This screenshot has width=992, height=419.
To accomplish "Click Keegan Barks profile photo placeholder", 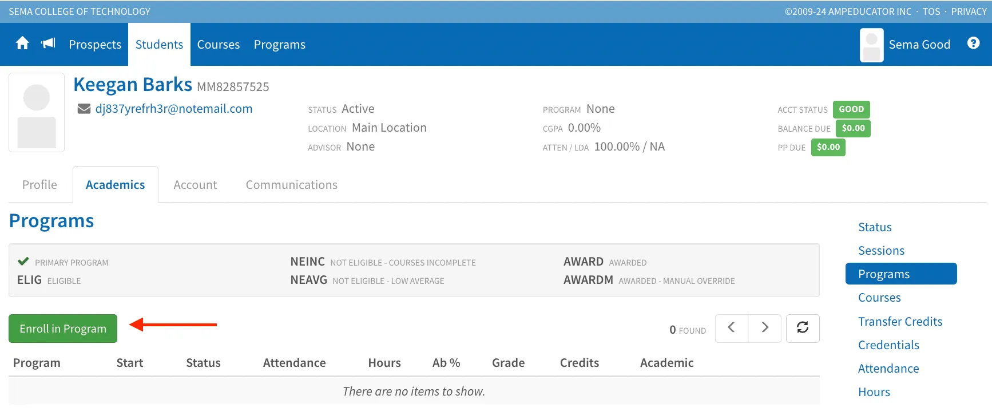I will pyautogui.click(x=37, y=112).
